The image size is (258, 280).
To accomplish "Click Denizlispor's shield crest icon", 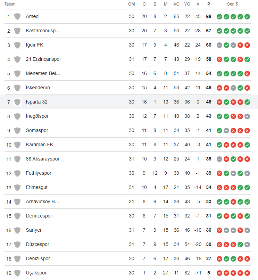I will pos(17,259).
